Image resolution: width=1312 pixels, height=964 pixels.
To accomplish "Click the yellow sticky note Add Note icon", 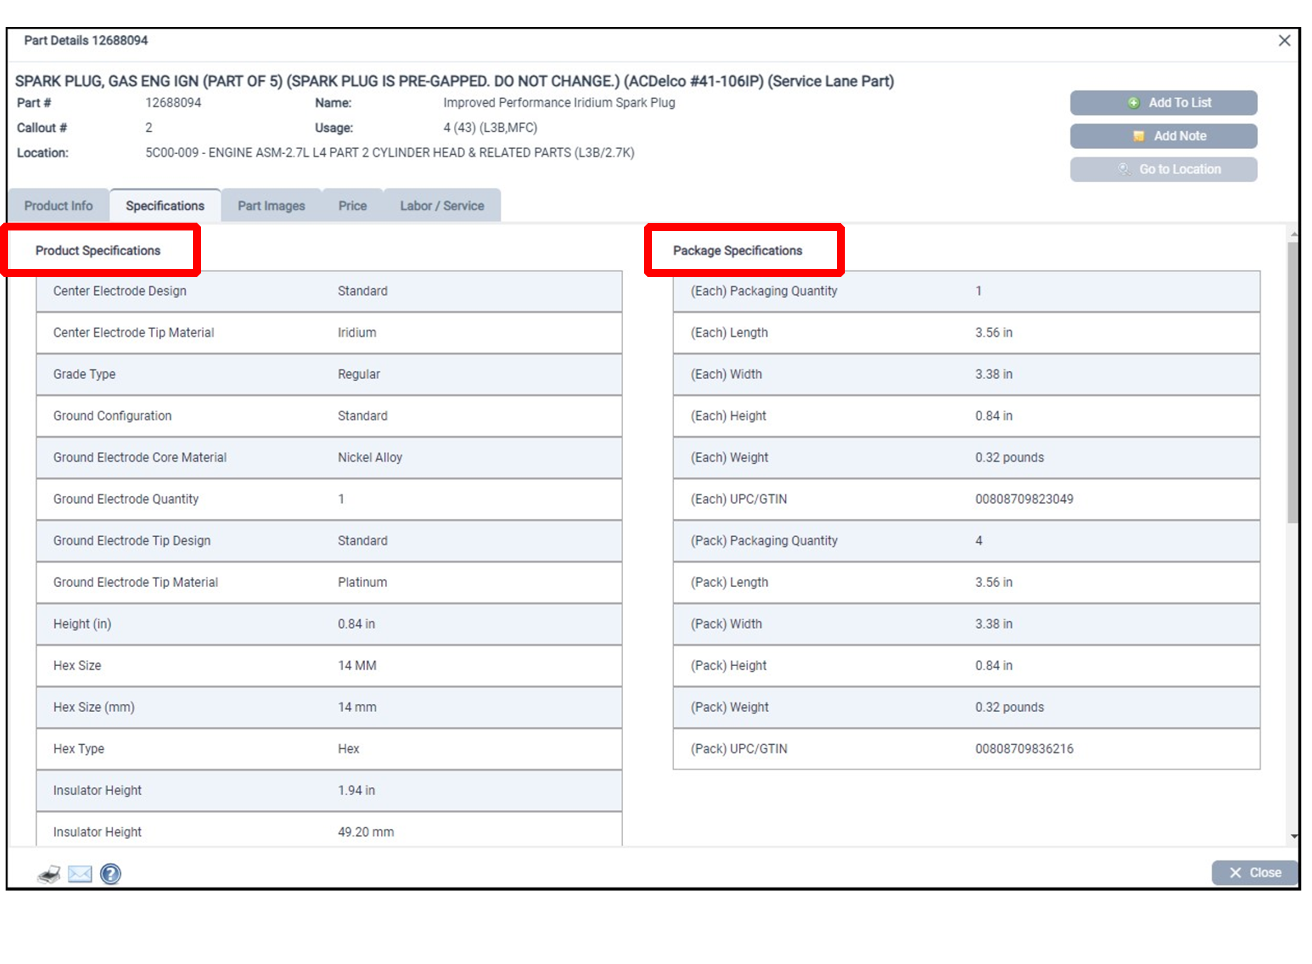I will [1138, 136].
